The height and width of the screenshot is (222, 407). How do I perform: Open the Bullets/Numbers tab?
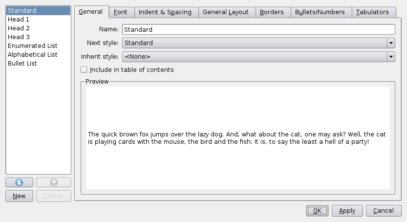(x=320, y=12)
